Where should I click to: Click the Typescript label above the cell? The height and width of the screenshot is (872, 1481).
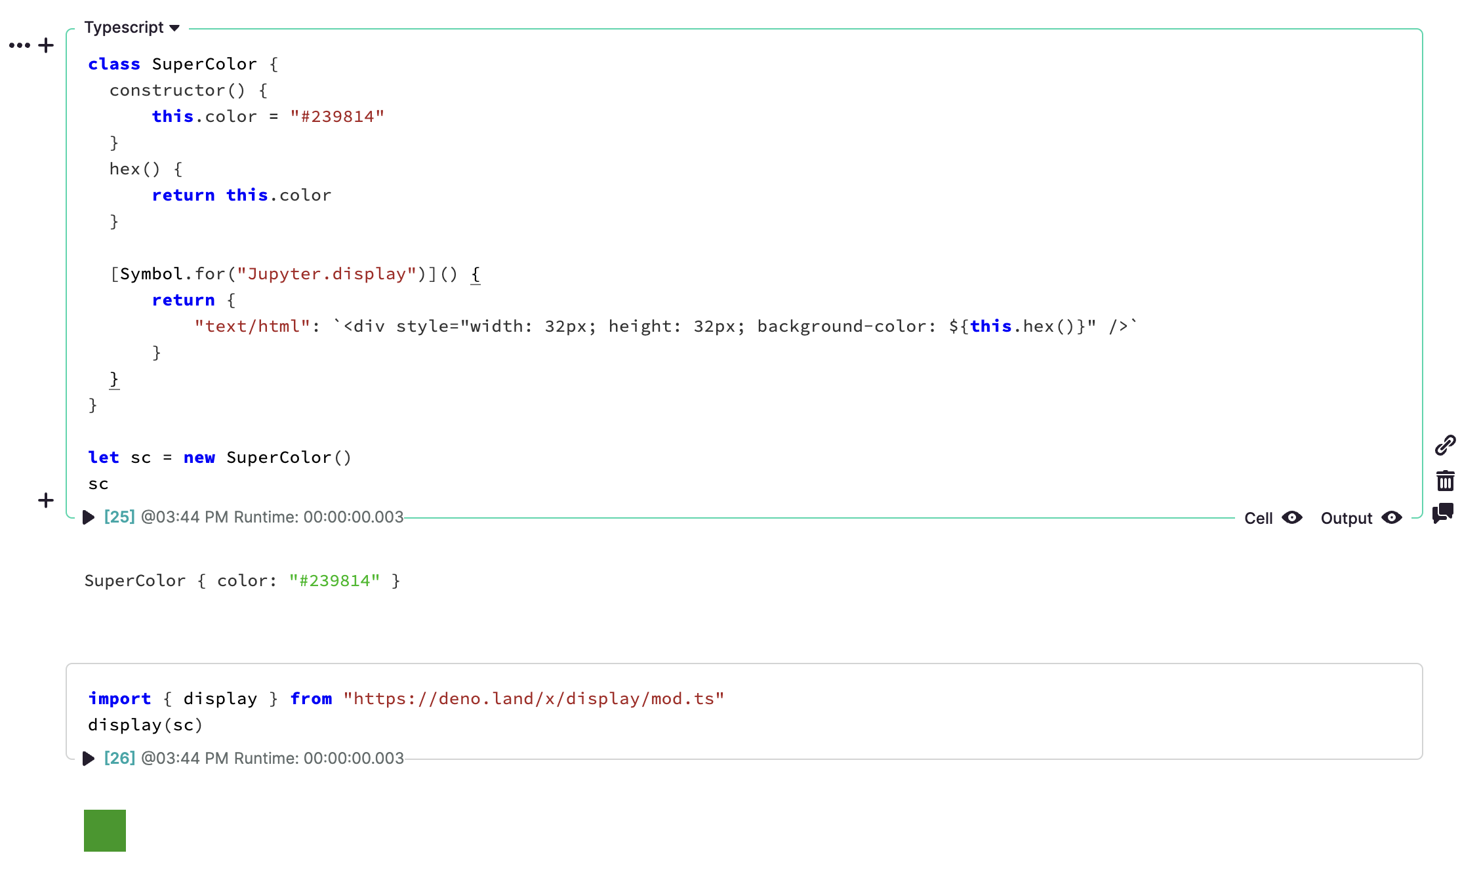pos(125,28)
